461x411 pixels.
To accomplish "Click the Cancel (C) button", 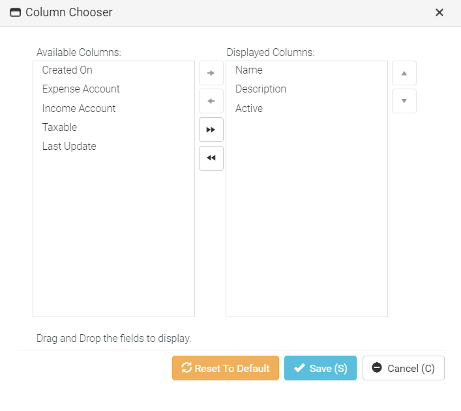I will [403, 368].
